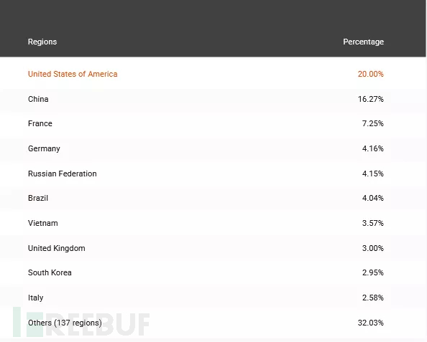Click the 7.25% value for France

[x=373, y=123]
